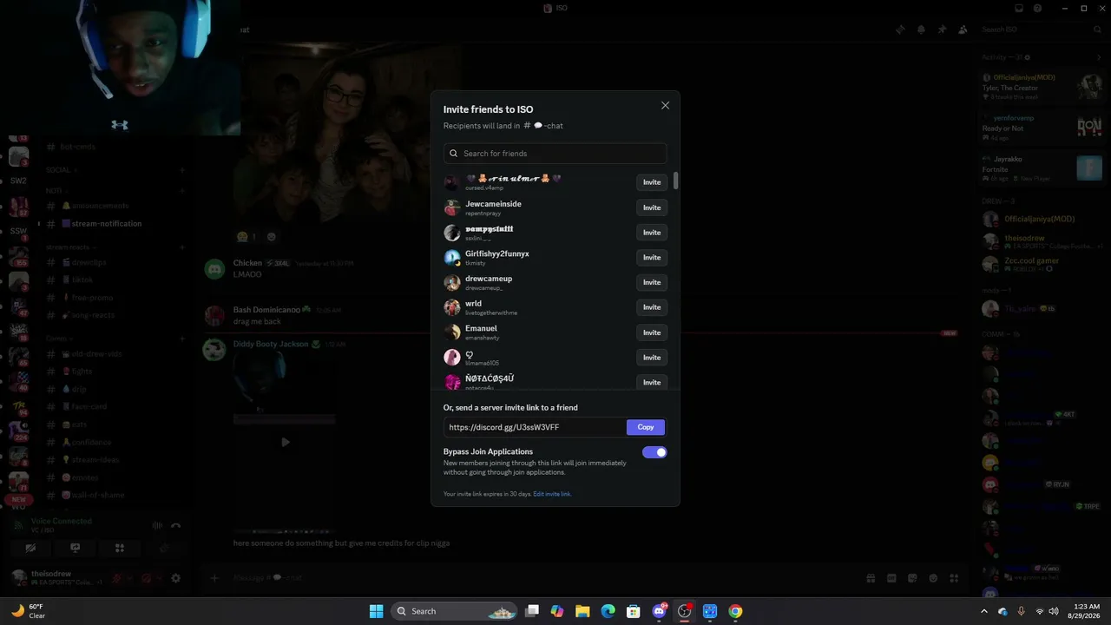1111x625 pixels.
Task: Open Notification Settings bell in header
Action: (x=921, y=30)
